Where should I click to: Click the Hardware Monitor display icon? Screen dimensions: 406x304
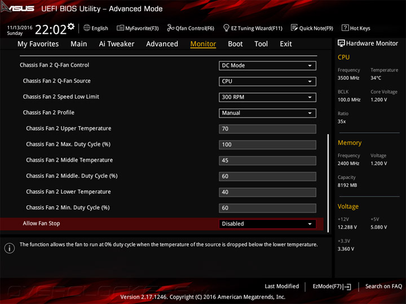point(341,43)
